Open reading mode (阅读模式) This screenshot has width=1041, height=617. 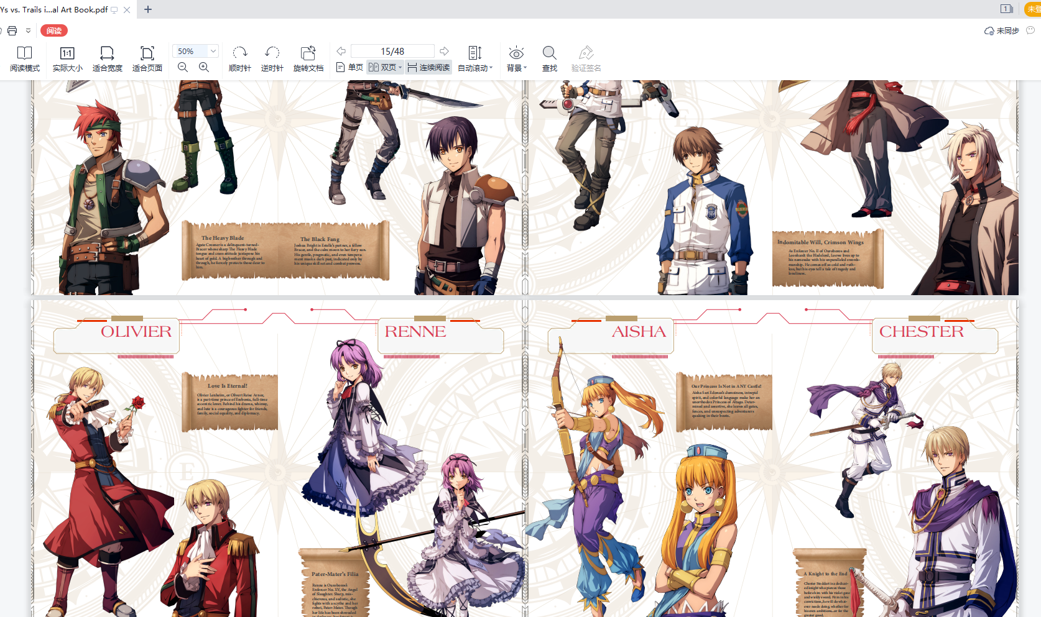click(24, 59)
